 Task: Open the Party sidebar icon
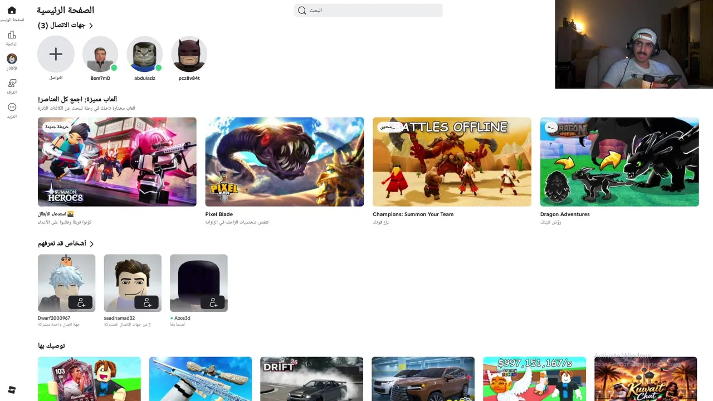click(12, 83)
